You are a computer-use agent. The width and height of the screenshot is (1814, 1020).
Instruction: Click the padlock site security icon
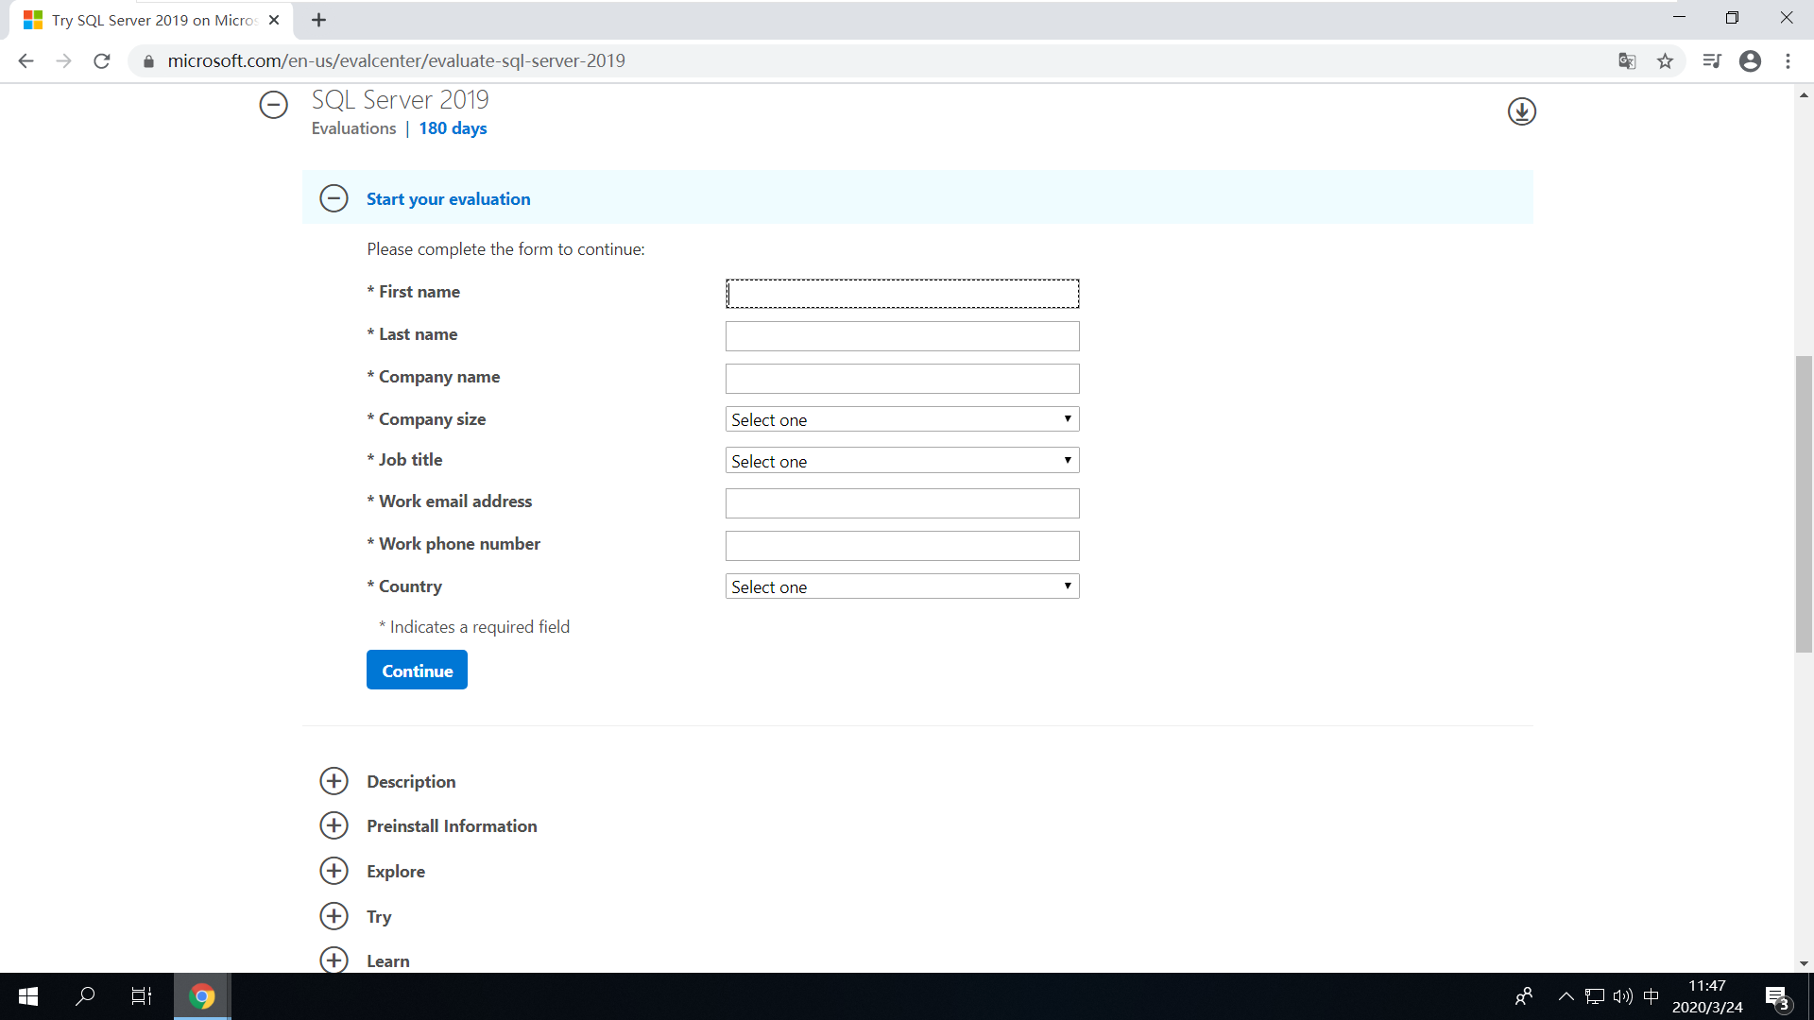(147, 60)
